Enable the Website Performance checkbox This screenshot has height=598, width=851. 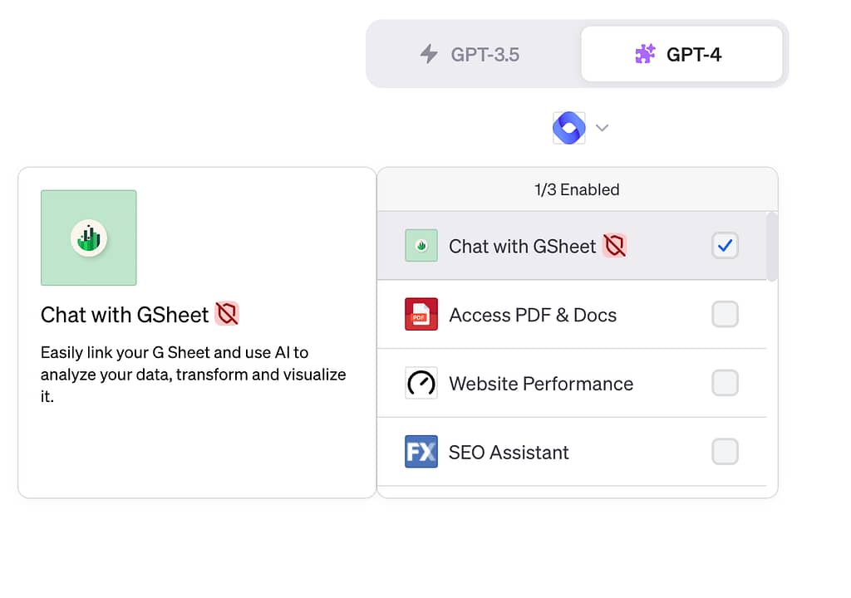tap(725, 383)
